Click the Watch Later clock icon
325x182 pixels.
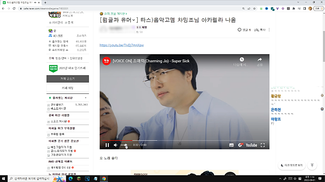click(x=242, y=59)
